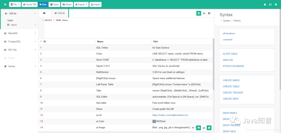Expand the MariaDB section in sidebar
Viewport: 281px width, 133px height.
pyautogui.click(x=19, y=33)
